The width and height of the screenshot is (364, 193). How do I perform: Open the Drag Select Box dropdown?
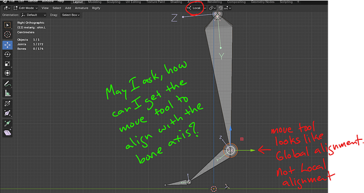71,15
